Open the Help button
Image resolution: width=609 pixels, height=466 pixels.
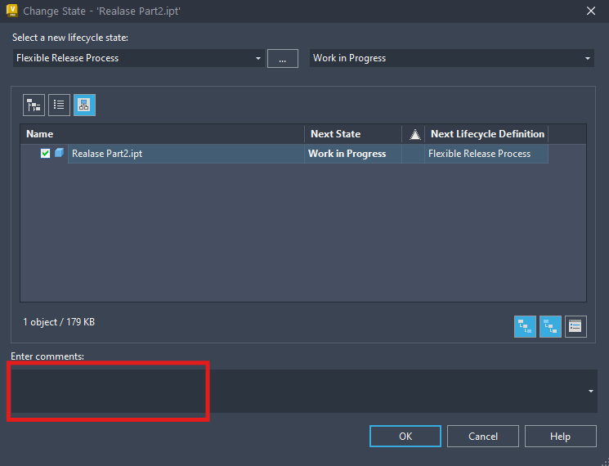pos(561,436)
